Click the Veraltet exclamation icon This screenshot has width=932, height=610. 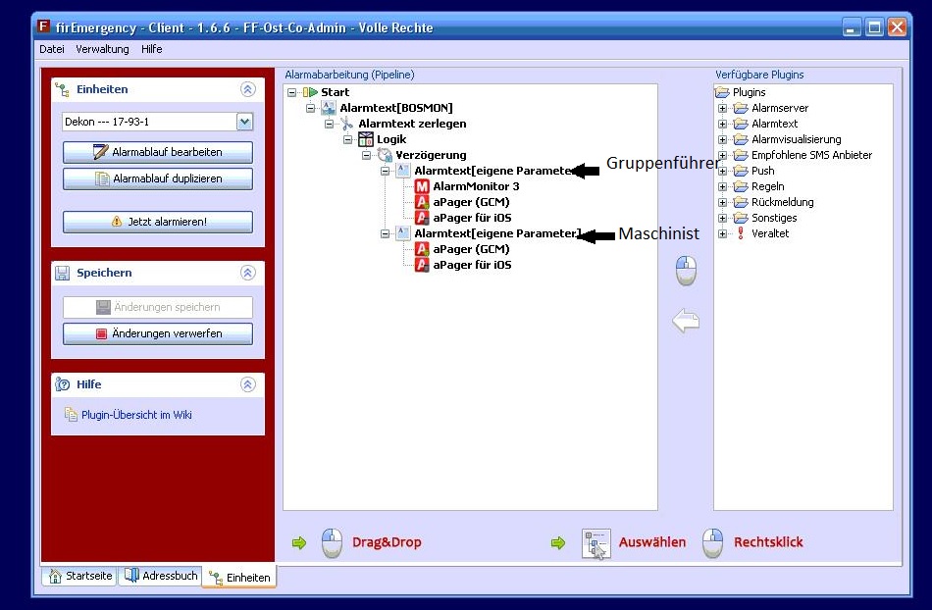(741, 233)
